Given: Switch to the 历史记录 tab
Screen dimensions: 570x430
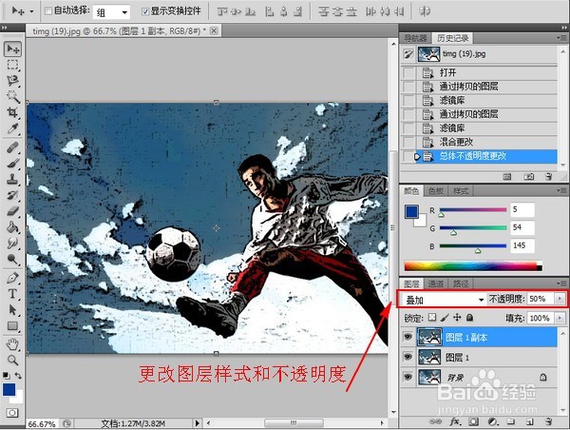Looking at the screenshot, I should (452, 38).
